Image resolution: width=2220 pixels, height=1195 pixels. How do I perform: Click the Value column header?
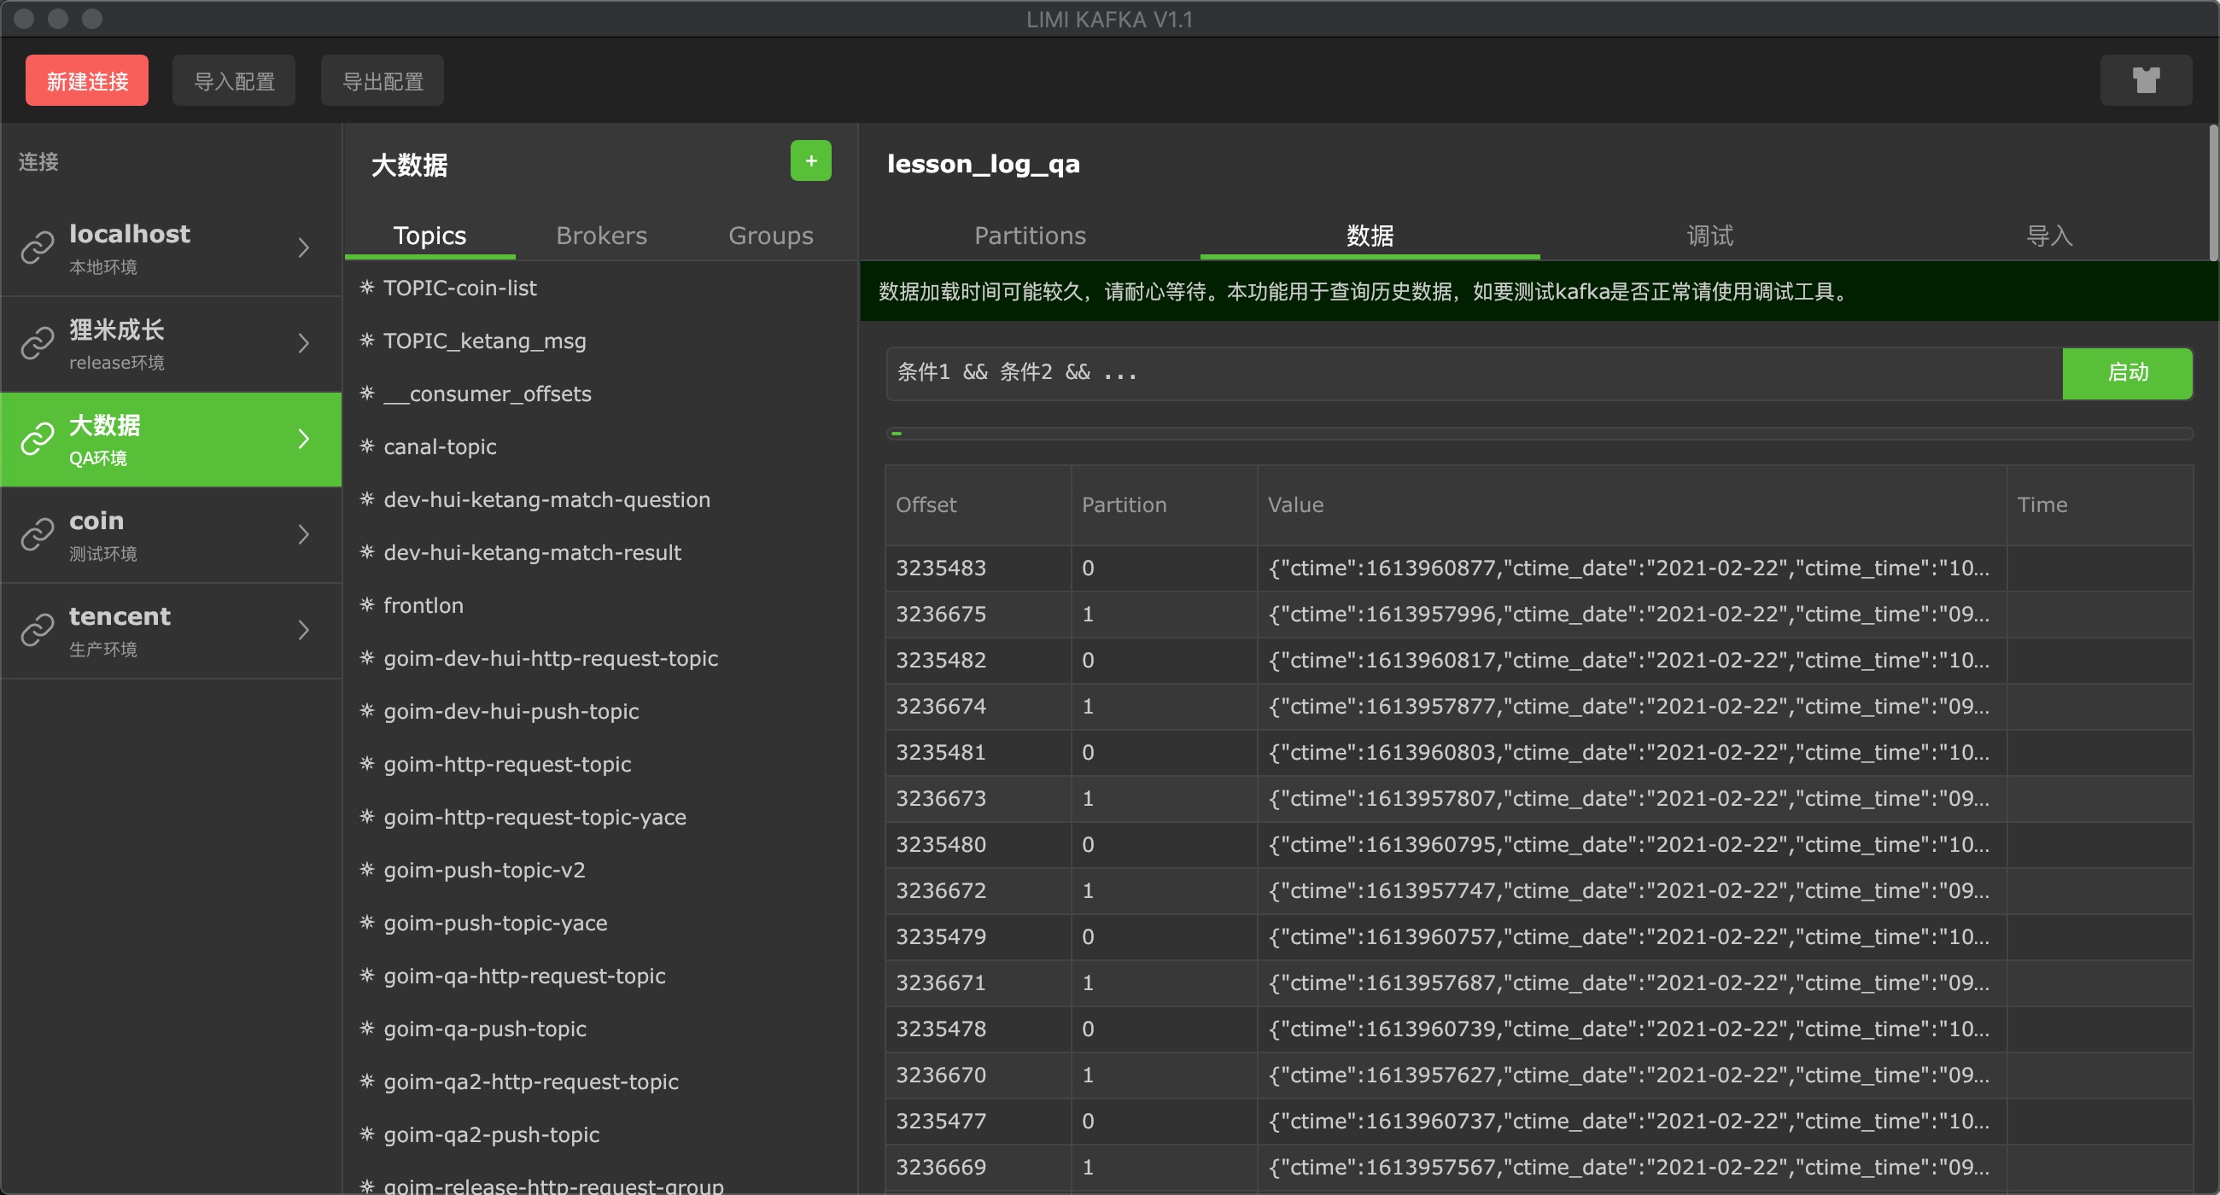[1633, 504]
